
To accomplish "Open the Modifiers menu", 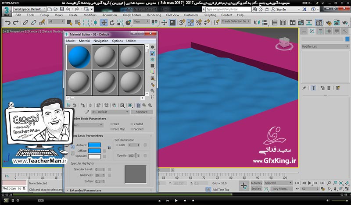I will point(90,15).
